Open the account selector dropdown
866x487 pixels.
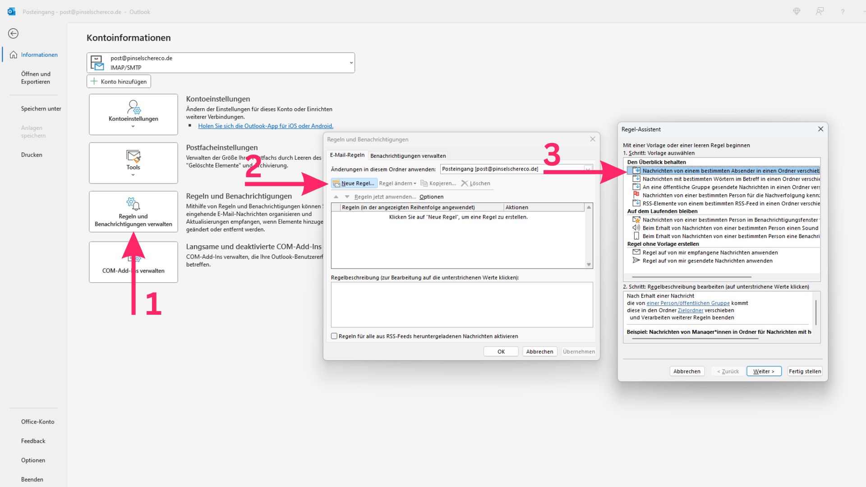(351, 63)
